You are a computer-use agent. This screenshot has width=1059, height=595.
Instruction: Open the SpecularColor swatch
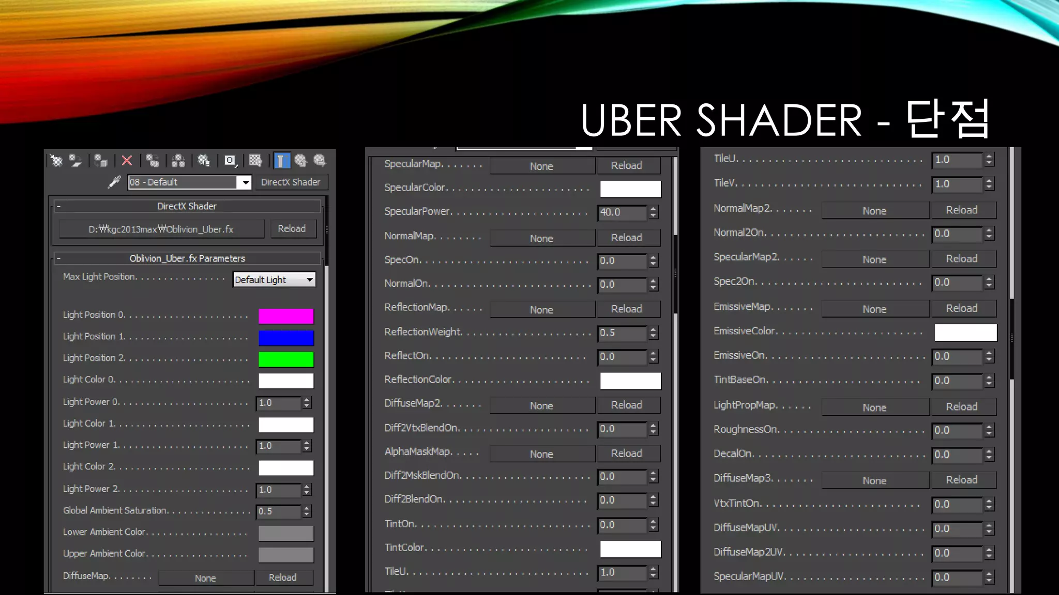(630, 189)
